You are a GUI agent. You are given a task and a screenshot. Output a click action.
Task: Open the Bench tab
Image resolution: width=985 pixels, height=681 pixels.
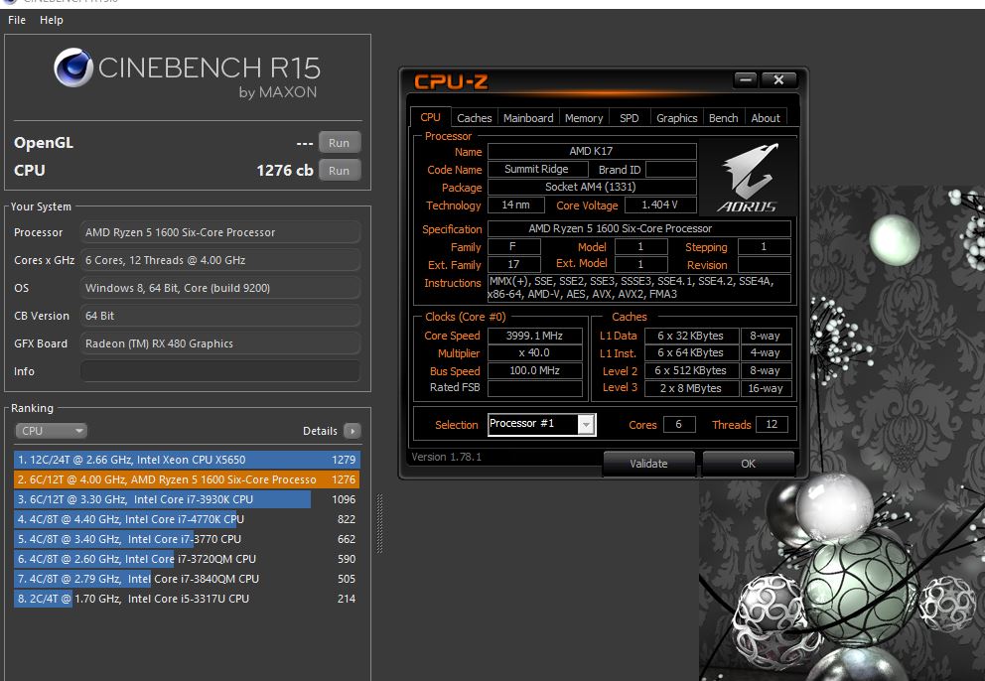[x=723, y=118]
